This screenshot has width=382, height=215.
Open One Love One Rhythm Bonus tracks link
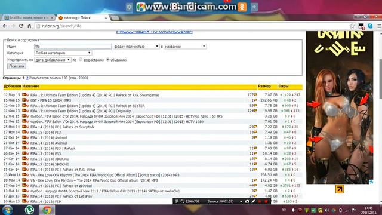point(105,175)
